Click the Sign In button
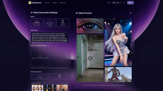The image size is (163, 91). (130, 3)
